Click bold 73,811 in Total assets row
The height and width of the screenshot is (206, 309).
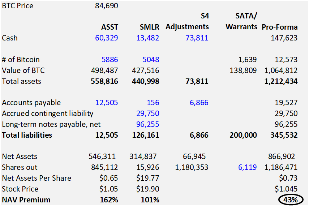tap(197, 81)
